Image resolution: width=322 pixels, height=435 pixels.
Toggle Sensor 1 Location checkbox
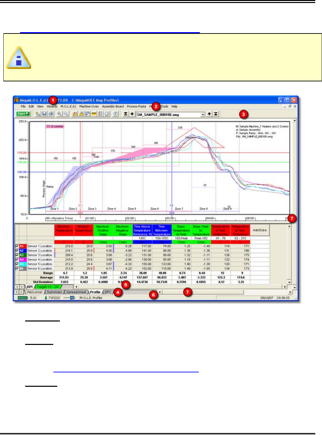click(x=17, y=246)
